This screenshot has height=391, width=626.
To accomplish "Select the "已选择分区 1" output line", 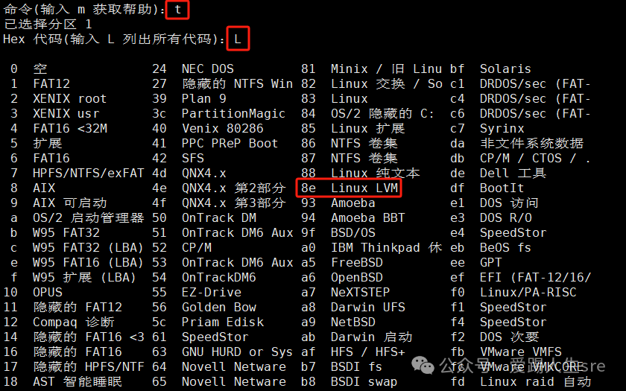I will tap(48, 25).
